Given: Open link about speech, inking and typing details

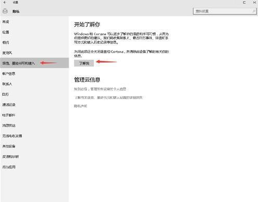Looking at the screenshot, I should [108, 97].
